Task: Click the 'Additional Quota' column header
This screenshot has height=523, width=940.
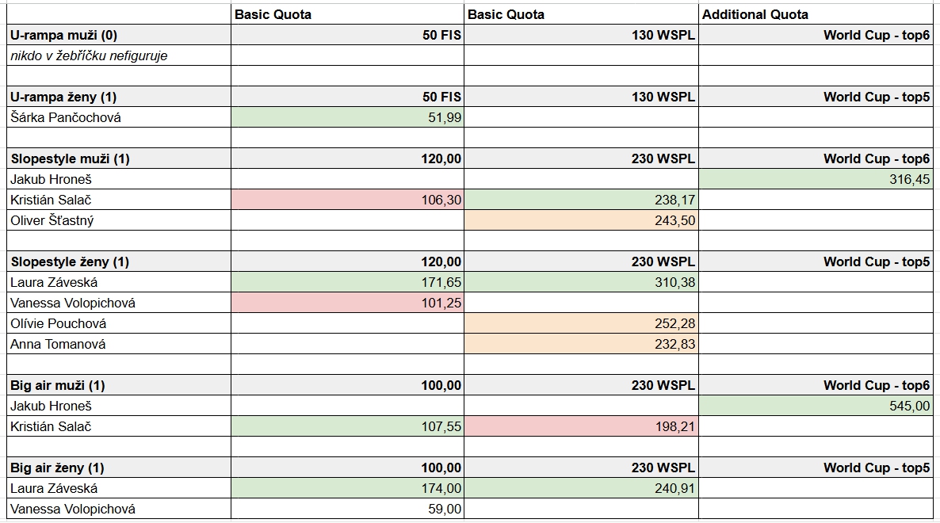Action: coord(816,14)
